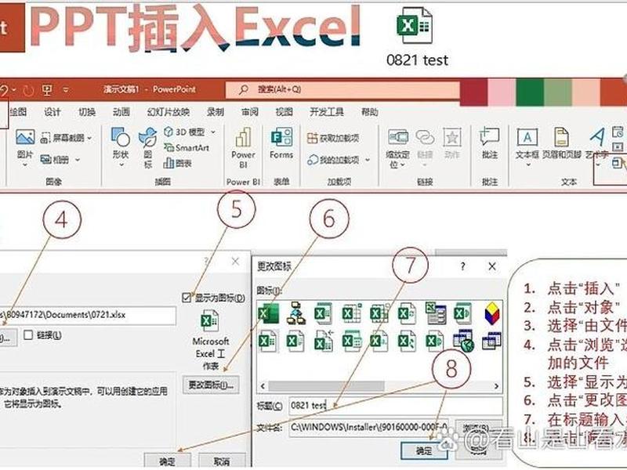Click the Forms ribbon icon
This screenshot has height=470, width=627.
coord(281,137)
